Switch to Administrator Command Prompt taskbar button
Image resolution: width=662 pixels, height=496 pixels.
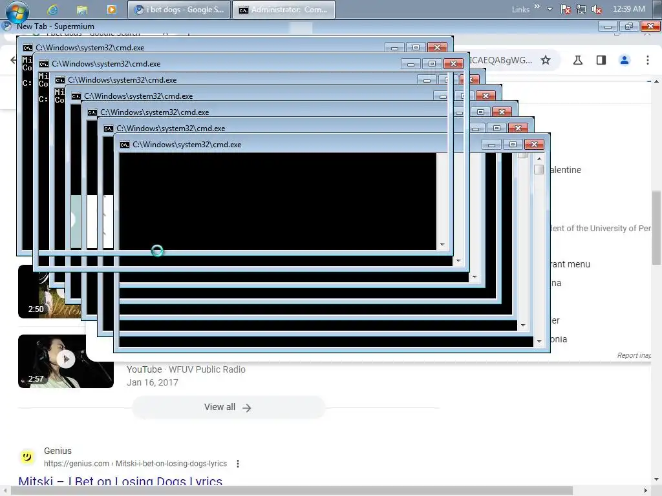[x=284, y=10]
